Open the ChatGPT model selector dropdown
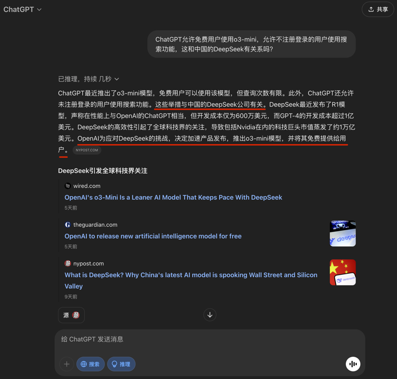Image resolution: width=397 pixels, height=379 pixels. click(22, 10)
